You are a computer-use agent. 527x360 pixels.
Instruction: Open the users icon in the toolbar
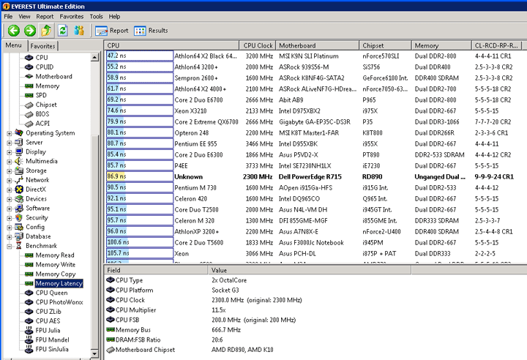pyautogui.click(x=79, y=31)
